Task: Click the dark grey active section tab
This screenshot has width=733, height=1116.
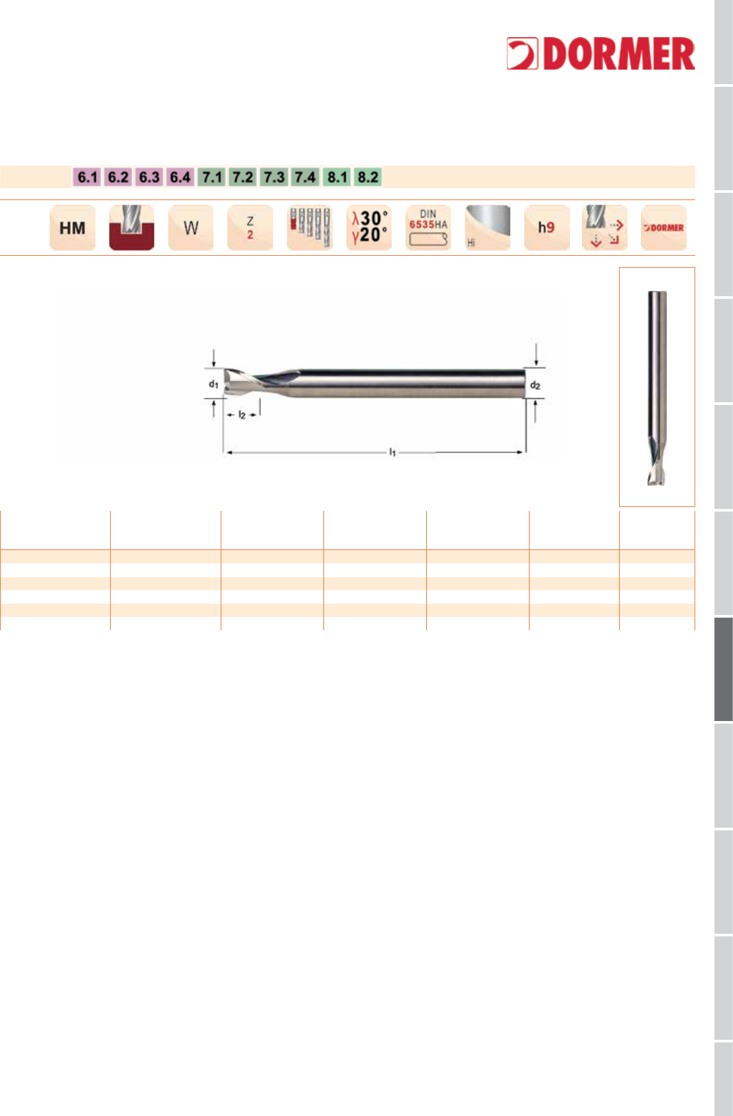Action: pyautogui.click(x=724, y=669)
